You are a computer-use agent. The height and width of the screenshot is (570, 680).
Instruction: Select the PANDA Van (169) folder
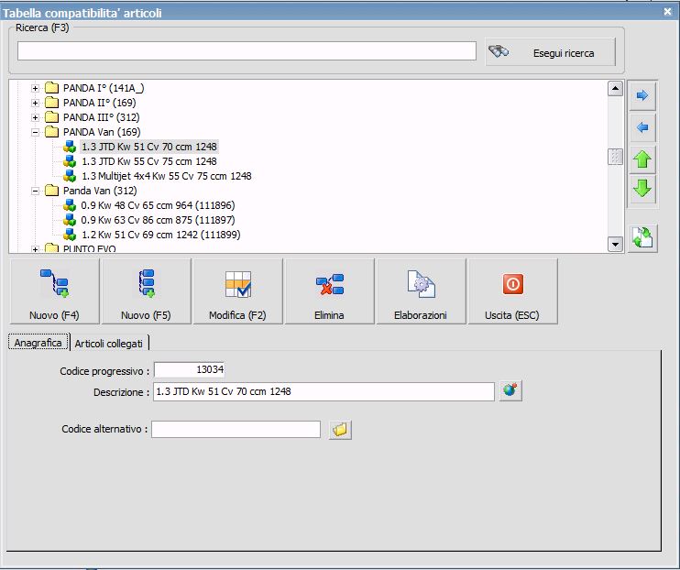tap(102, 132)
